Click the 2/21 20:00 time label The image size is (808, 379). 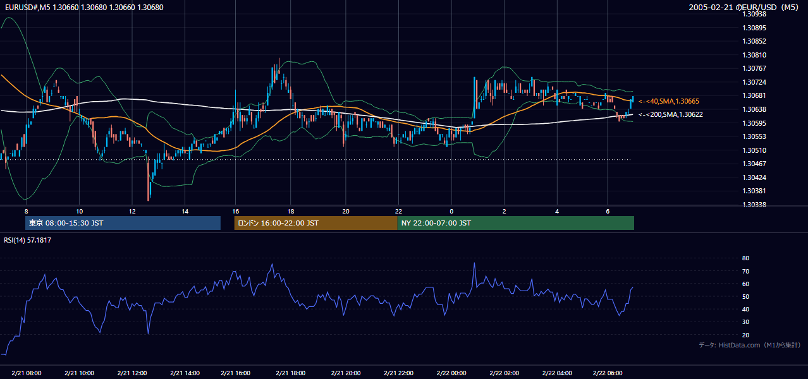tap(346, 373)
